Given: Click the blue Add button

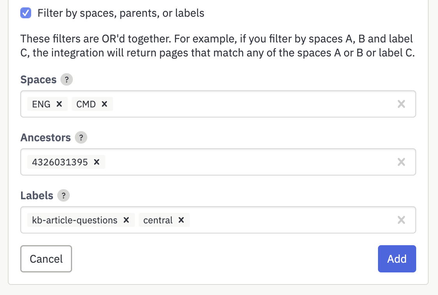Looking at the screenshot, I should pos(397,259).
